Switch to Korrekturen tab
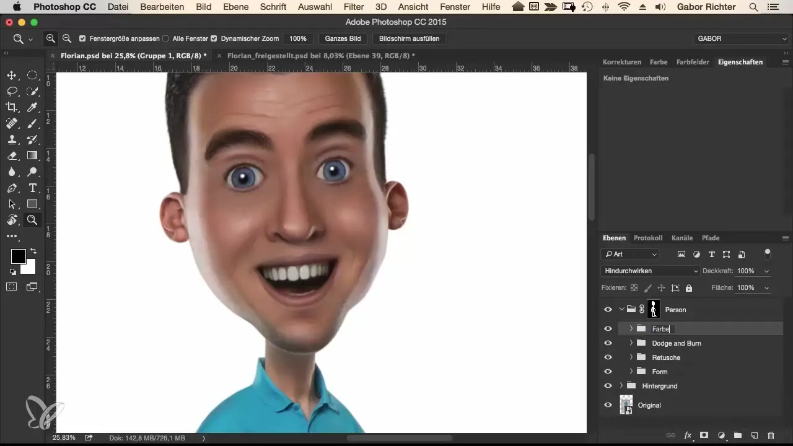The image size is (793, 446). 622,62
